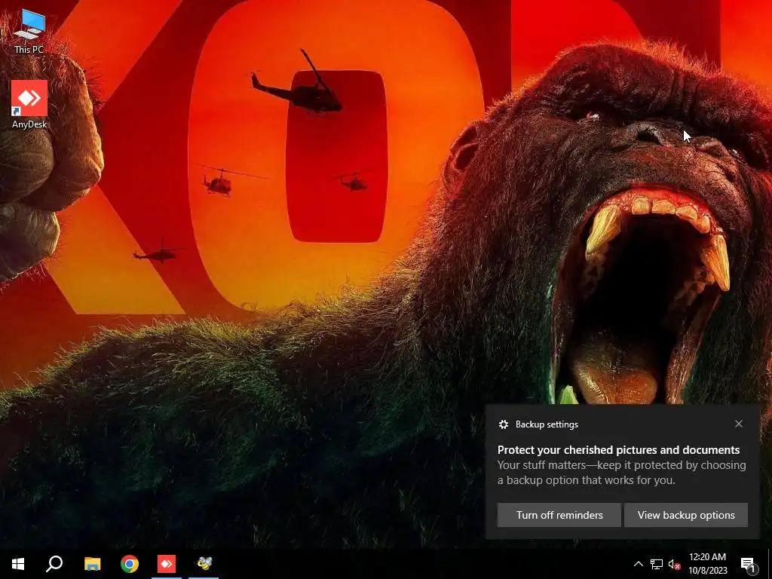Screen dimensions: 772x579
Task: Click Turn off reminders button
Action: pyautogui.click(x=559, y=515)
